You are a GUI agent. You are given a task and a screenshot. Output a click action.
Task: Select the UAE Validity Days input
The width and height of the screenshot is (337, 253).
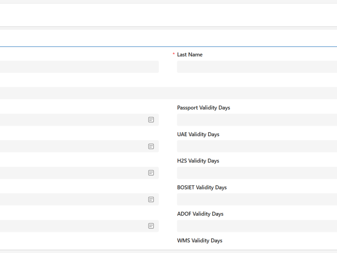pyautogui.click(x=257, y=146)
